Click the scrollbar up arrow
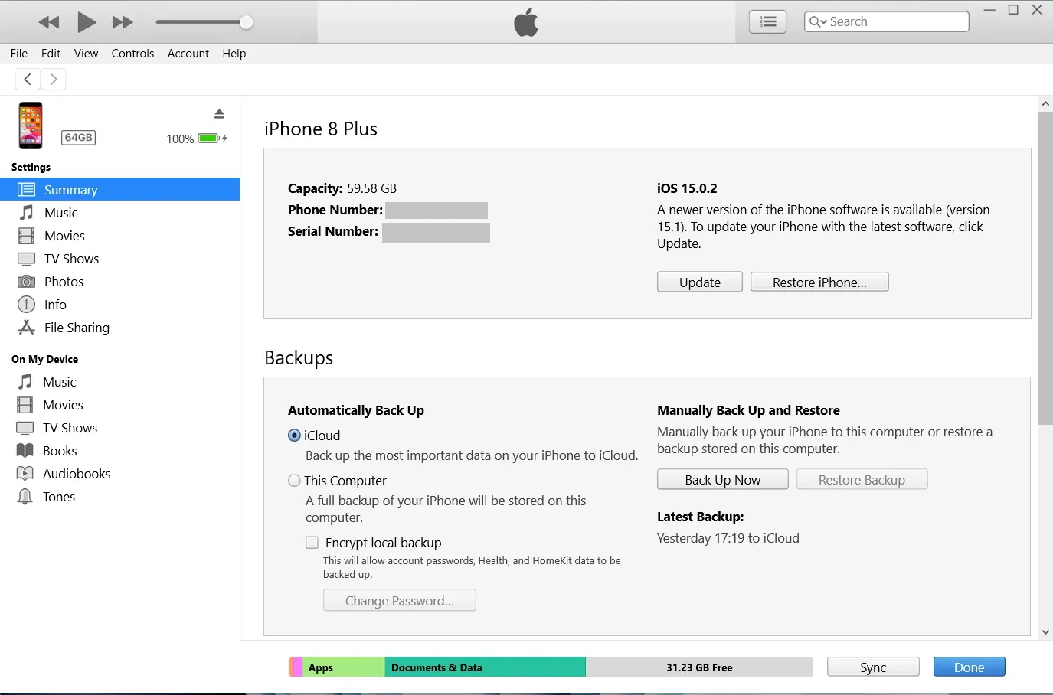The width and height of the screenshot is (1053, 695). [1045, 103]
